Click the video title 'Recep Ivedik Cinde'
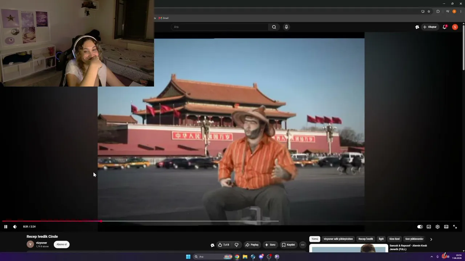 pos(42,237)
